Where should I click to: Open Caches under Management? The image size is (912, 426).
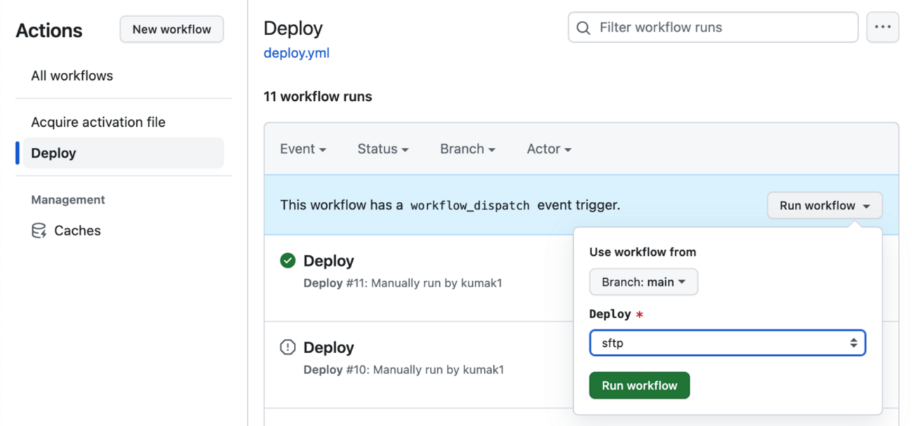coord(77,231)
